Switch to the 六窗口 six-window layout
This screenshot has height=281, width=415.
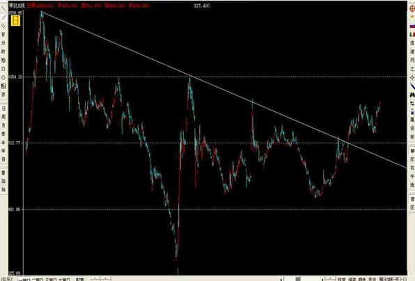64,279
